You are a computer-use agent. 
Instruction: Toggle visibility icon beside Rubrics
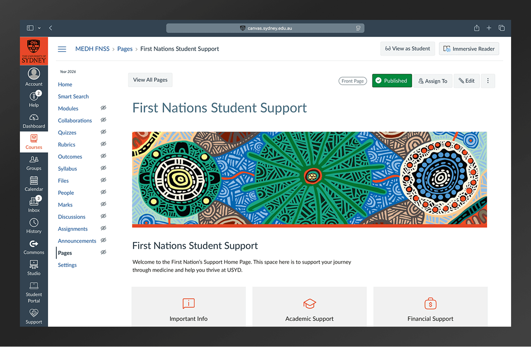point(103,144)
